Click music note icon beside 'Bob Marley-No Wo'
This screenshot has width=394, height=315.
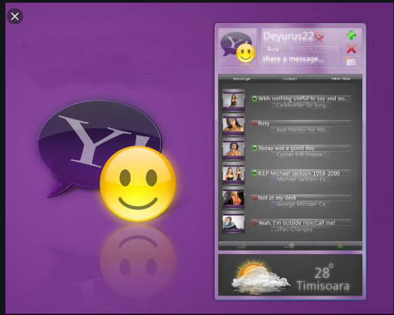(x=273, y=130)
